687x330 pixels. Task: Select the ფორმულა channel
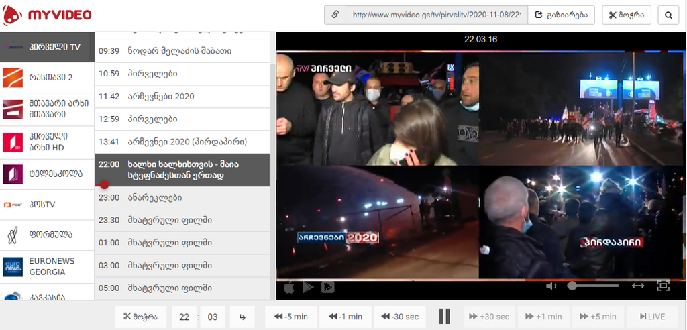[48, 235]
